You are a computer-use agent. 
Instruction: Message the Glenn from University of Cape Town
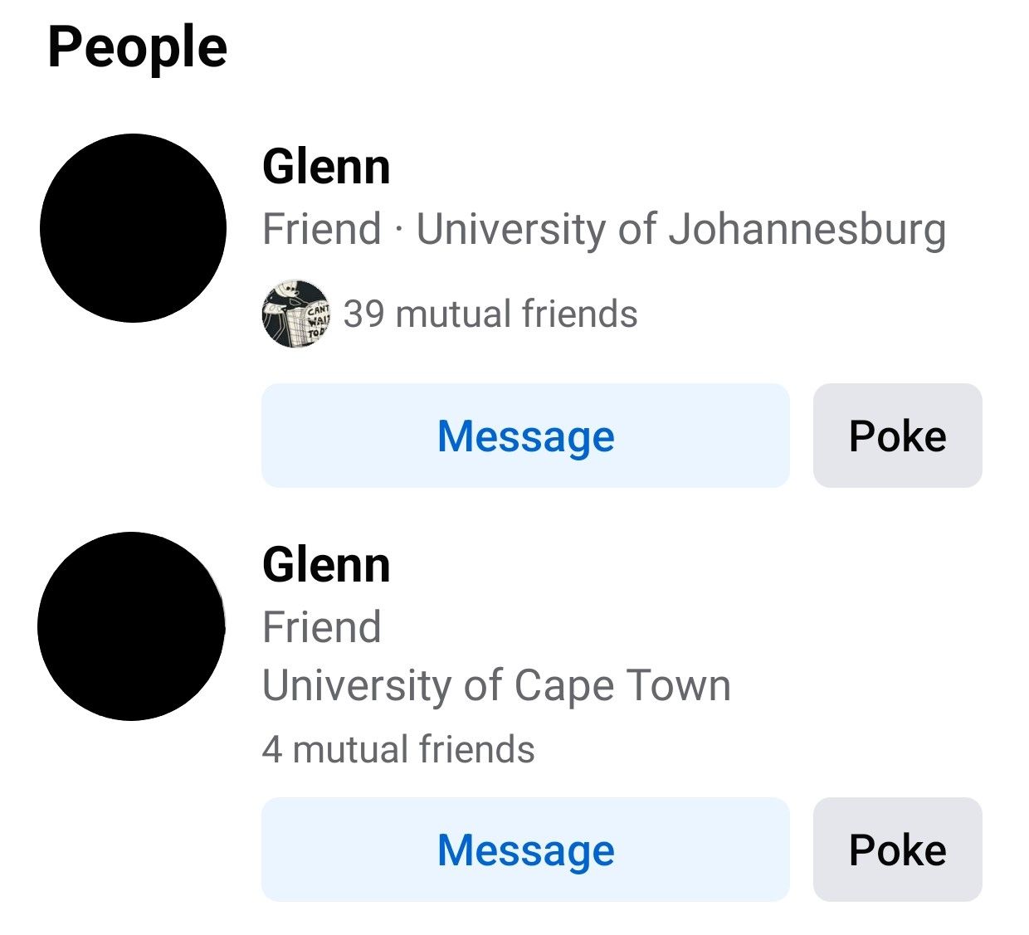coord(525,849)
